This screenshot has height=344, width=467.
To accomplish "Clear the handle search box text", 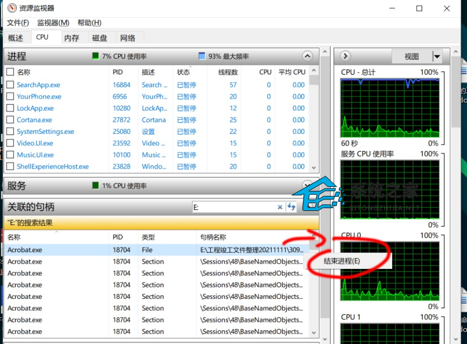I will coord(280,207).
